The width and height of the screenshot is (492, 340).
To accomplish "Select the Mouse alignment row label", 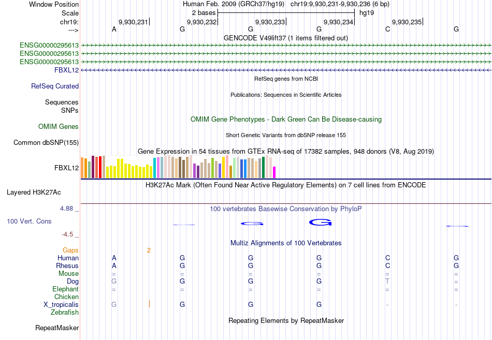I will pos(68,274).
